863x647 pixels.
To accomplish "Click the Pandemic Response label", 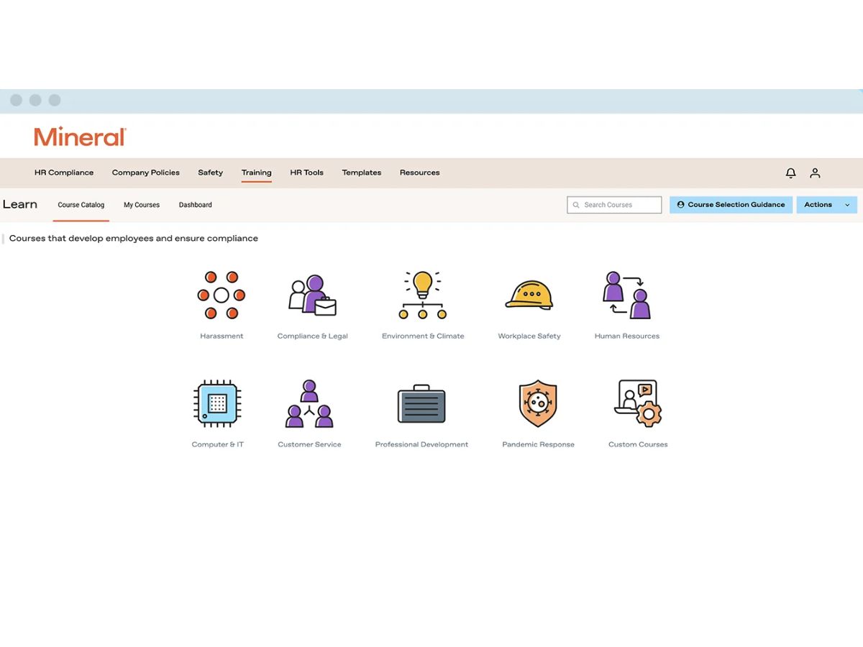I will [539, 445].
